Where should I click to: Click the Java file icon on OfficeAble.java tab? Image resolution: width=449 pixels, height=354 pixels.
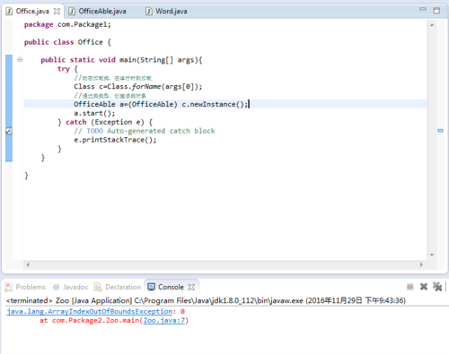click(72, 12)
